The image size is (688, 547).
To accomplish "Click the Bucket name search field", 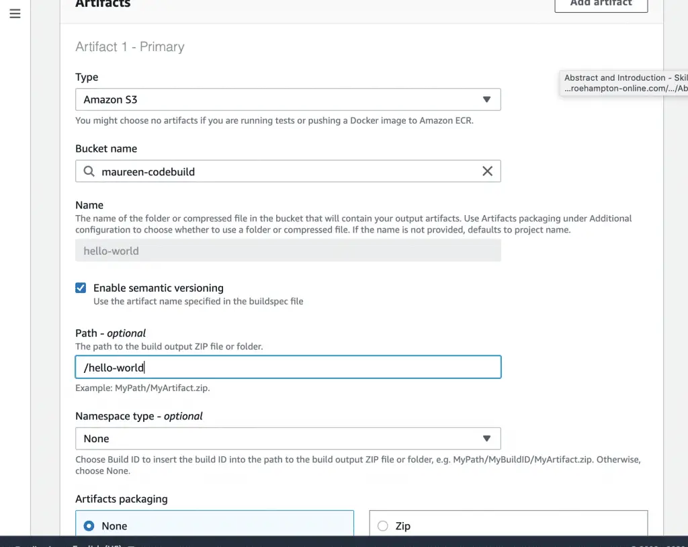I will coord(288,171).
